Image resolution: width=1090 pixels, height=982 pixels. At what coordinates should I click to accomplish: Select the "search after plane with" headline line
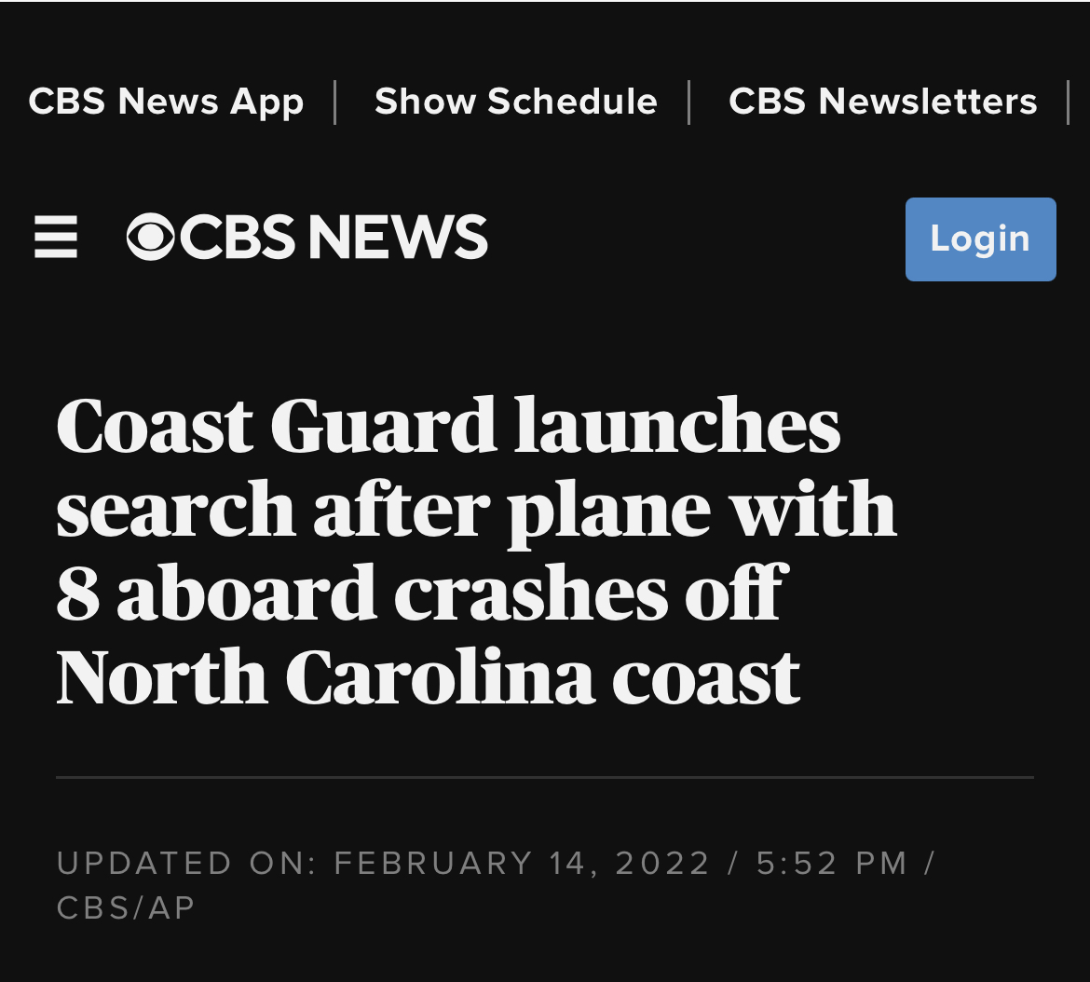[x=476, y=510]
